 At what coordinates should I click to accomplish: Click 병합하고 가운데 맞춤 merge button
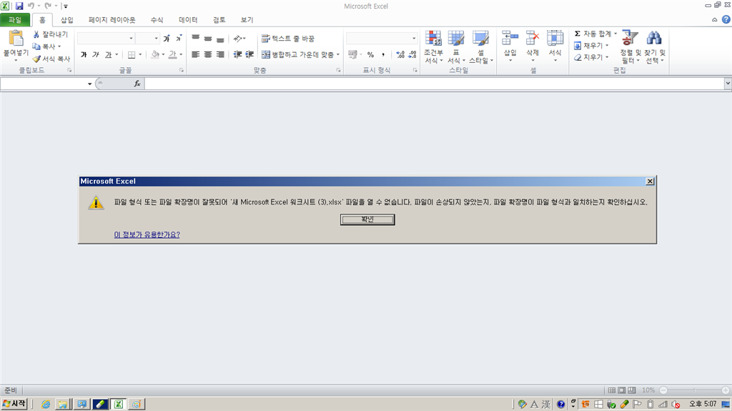[x=298, y=54]
